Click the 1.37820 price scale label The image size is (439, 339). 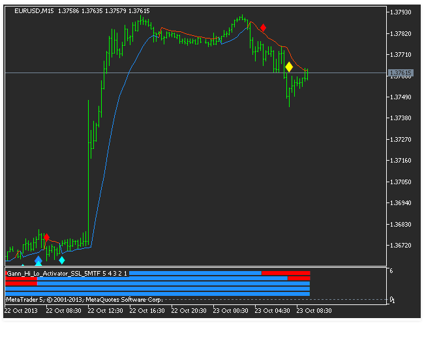coord(401,34)
